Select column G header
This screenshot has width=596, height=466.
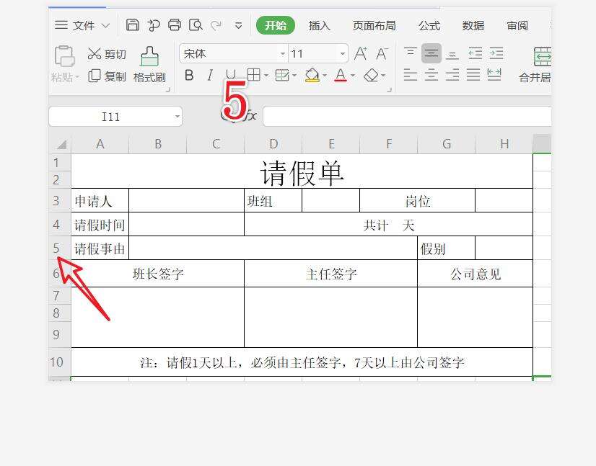(x=447, y=144)
